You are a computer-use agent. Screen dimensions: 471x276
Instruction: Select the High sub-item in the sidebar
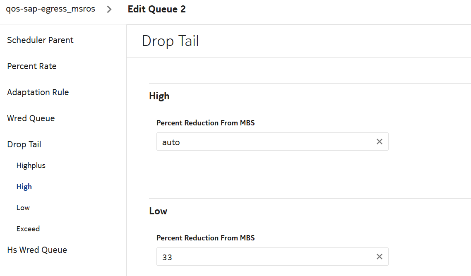pos(24,187)
